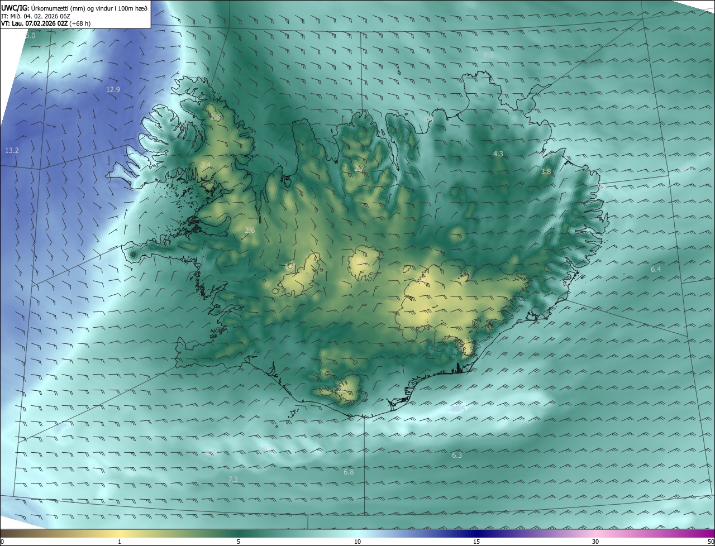Click the 'VT: Lau. 07.02.2026 02Z (+68 h)' line
715x546 pixels.
(x=46, y=23)
